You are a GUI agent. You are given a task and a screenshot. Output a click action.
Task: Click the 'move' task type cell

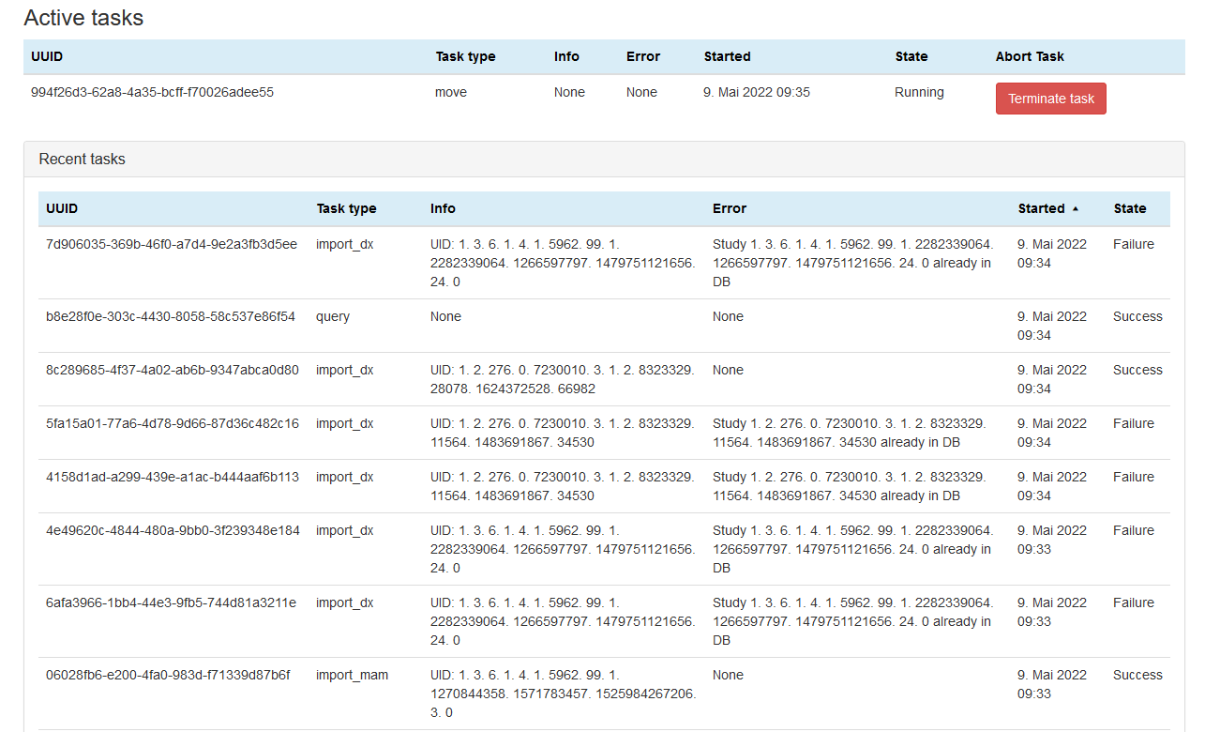tap(451, 92)
